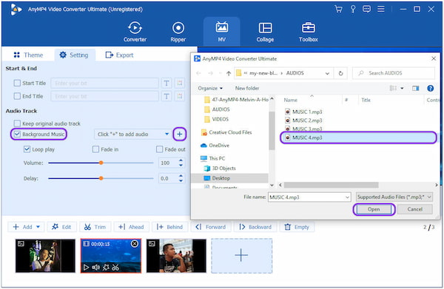Click the End Title text field

(104, 96)
